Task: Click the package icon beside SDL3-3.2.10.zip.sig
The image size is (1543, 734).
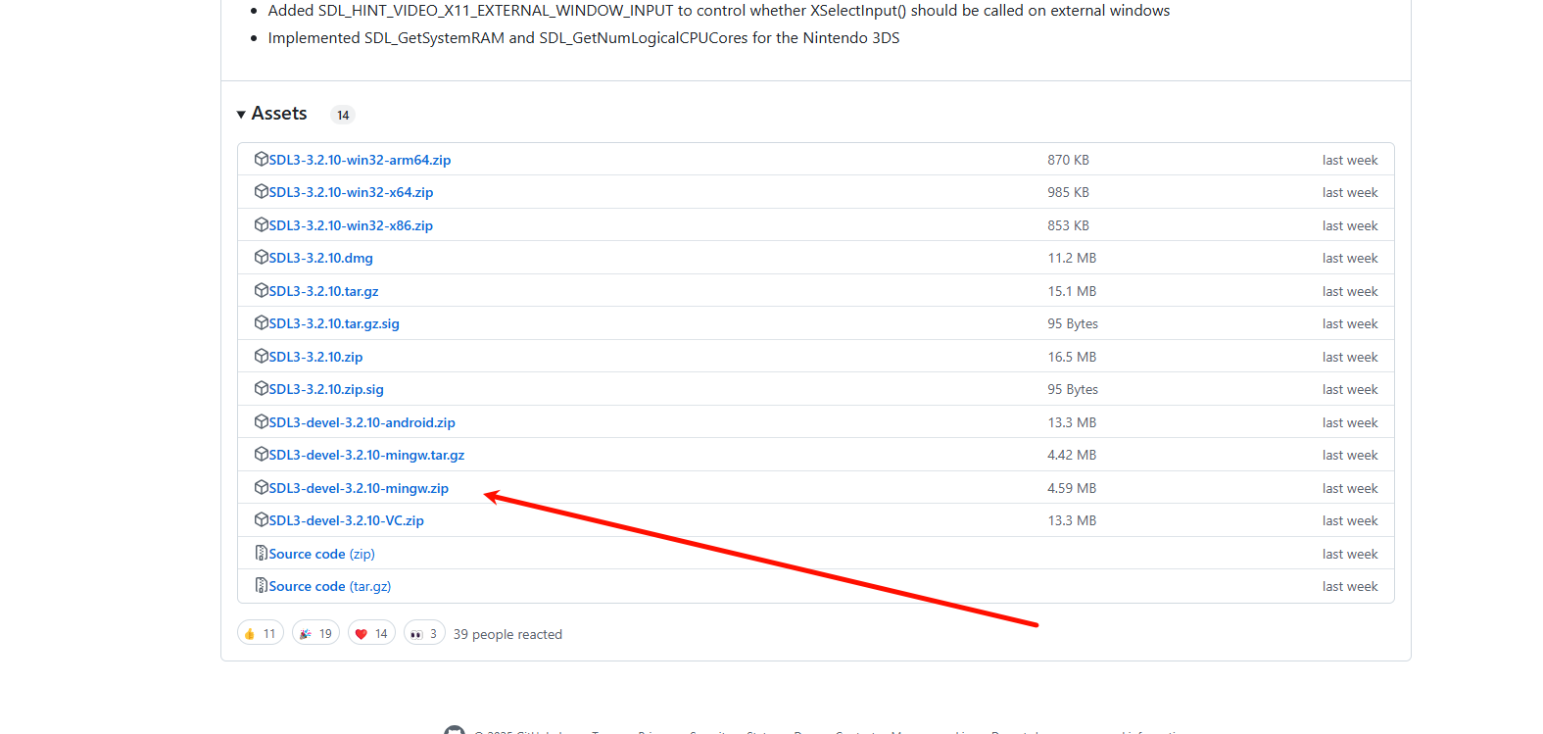Action: (x=262, y=388)
